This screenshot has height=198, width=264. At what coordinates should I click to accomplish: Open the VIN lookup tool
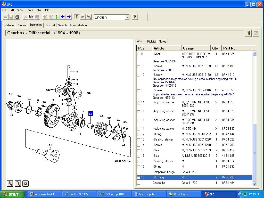[82, 17]
